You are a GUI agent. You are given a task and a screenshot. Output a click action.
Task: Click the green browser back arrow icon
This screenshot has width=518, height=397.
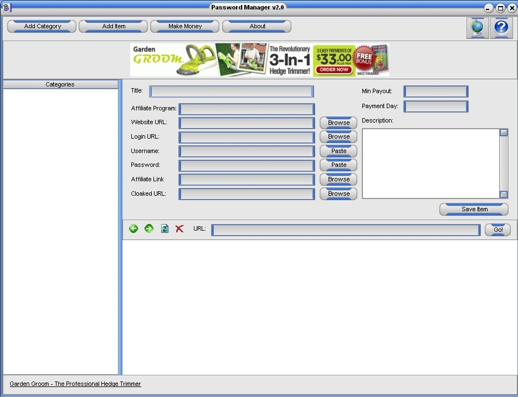pyautogui.click(x=134, y=228)
